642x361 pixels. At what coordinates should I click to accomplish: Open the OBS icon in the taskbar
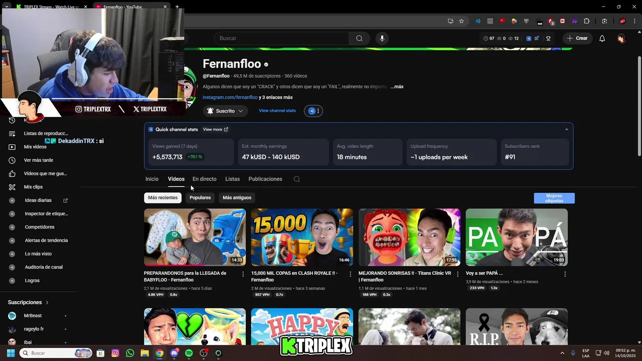pyautogui.click(x=204, y=353)
